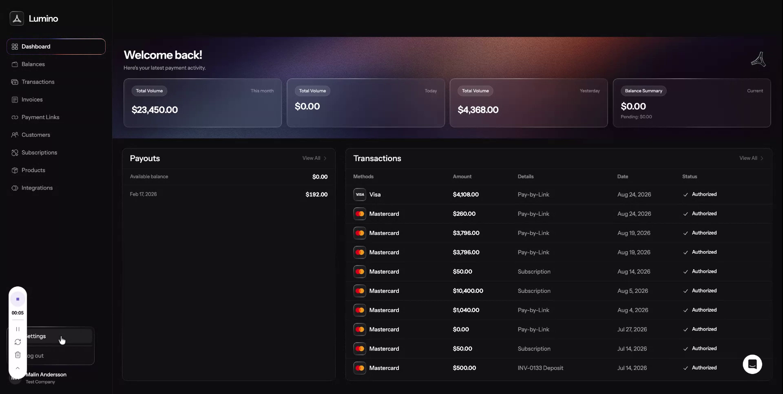Viewport: 783px width, 394px height.
Task: Go to Transactions in sidebar
Action: coord(56,82)
